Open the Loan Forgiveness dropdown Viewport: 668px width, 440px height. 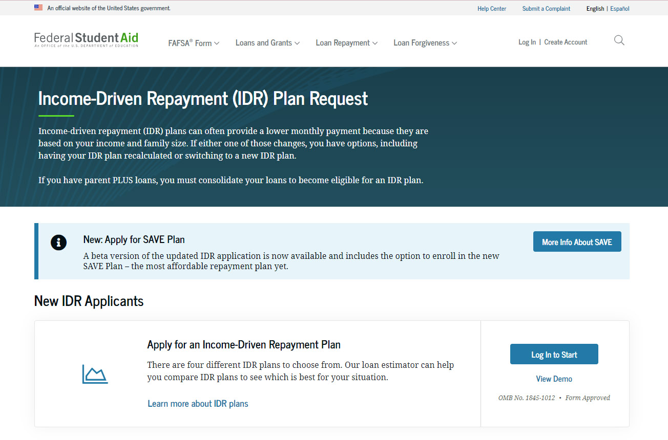click(425, 43)
